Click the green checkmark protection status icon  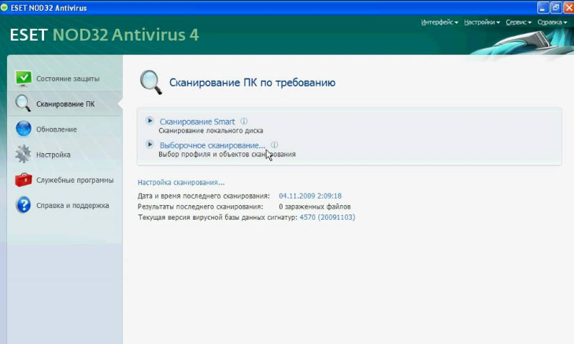[24, 79]
